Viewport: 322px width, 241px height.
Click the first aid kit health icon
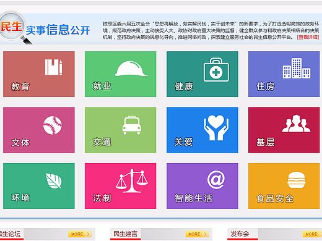tap(216, 70)
